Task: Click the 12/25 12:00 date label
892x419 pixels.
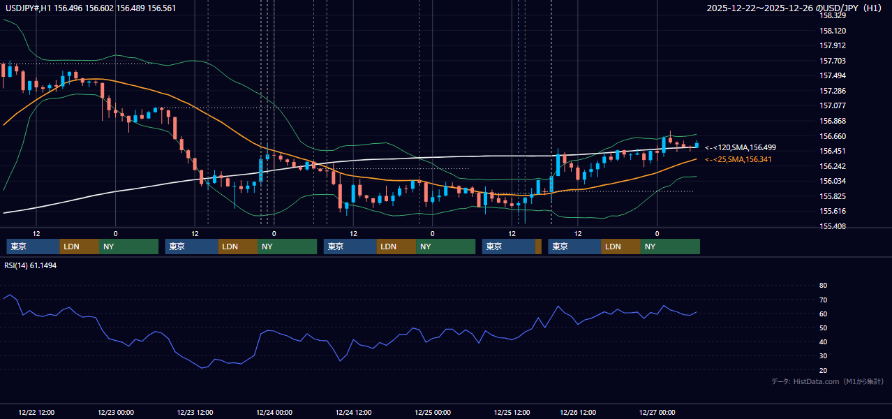Action: [512, 413]
